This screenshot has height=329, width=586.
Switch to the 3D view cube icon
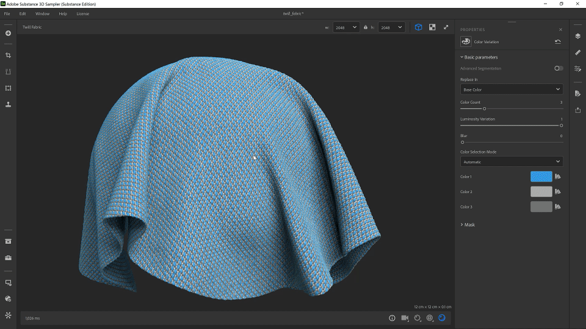[x=418, y=27]
